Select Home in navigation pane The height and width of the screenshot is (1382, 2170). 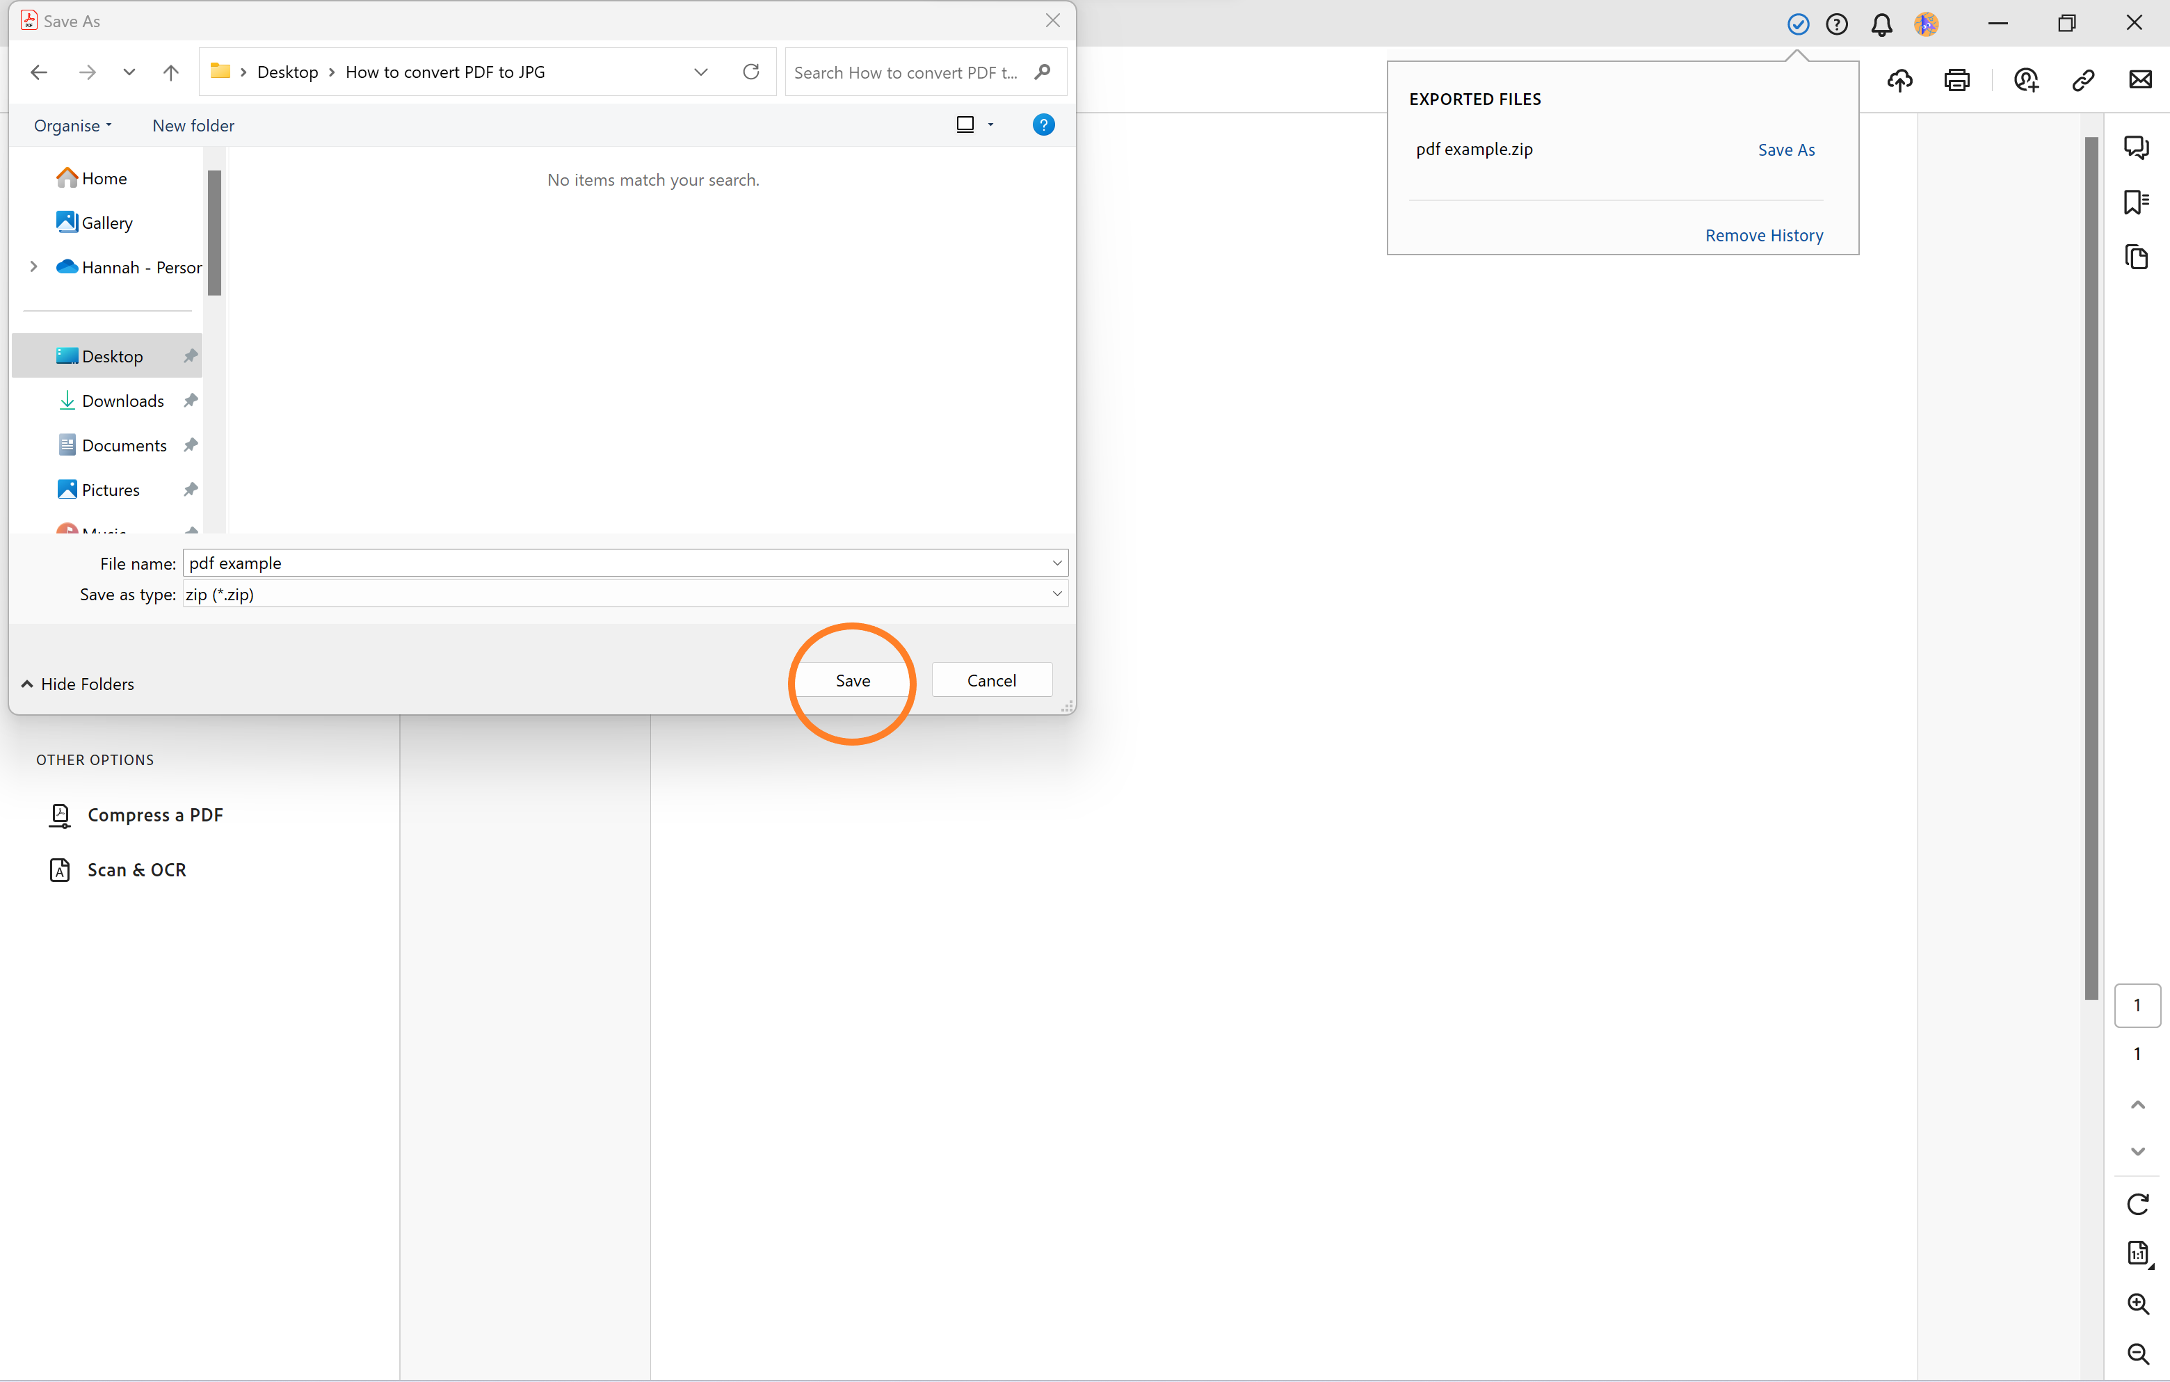click(x=92, y=178)
